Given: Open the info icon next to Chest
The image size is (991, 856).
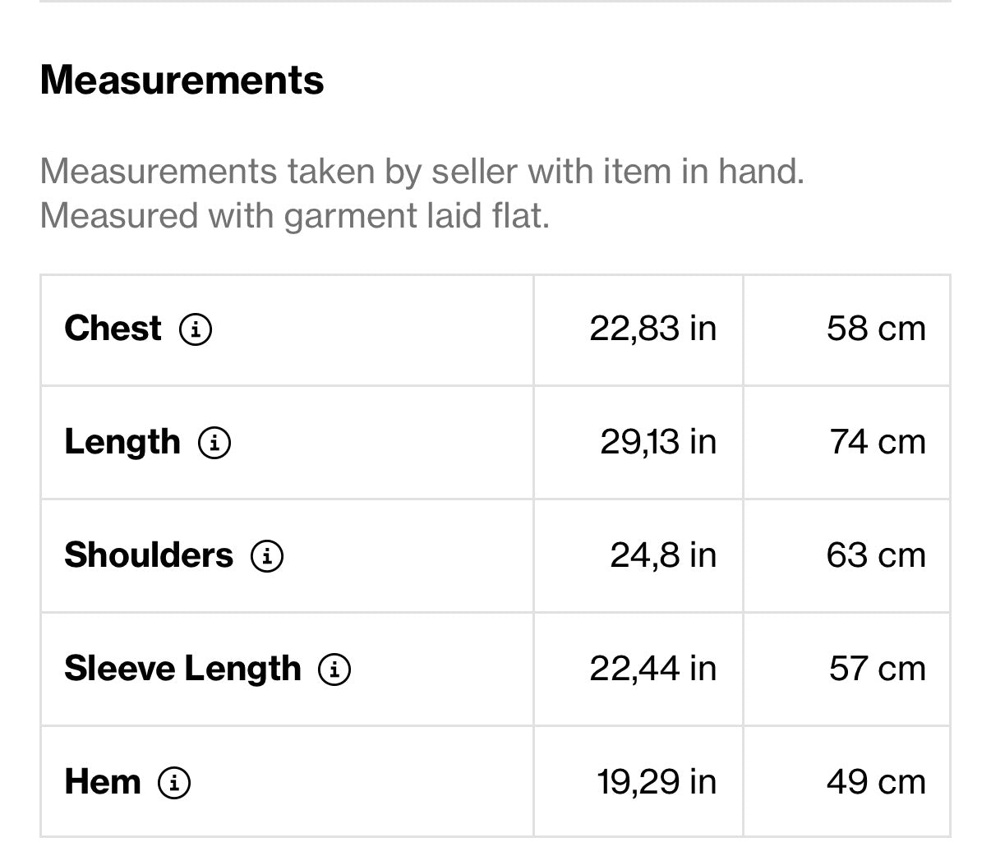Looking at the screenshot, I should click(x=196, y=329).
